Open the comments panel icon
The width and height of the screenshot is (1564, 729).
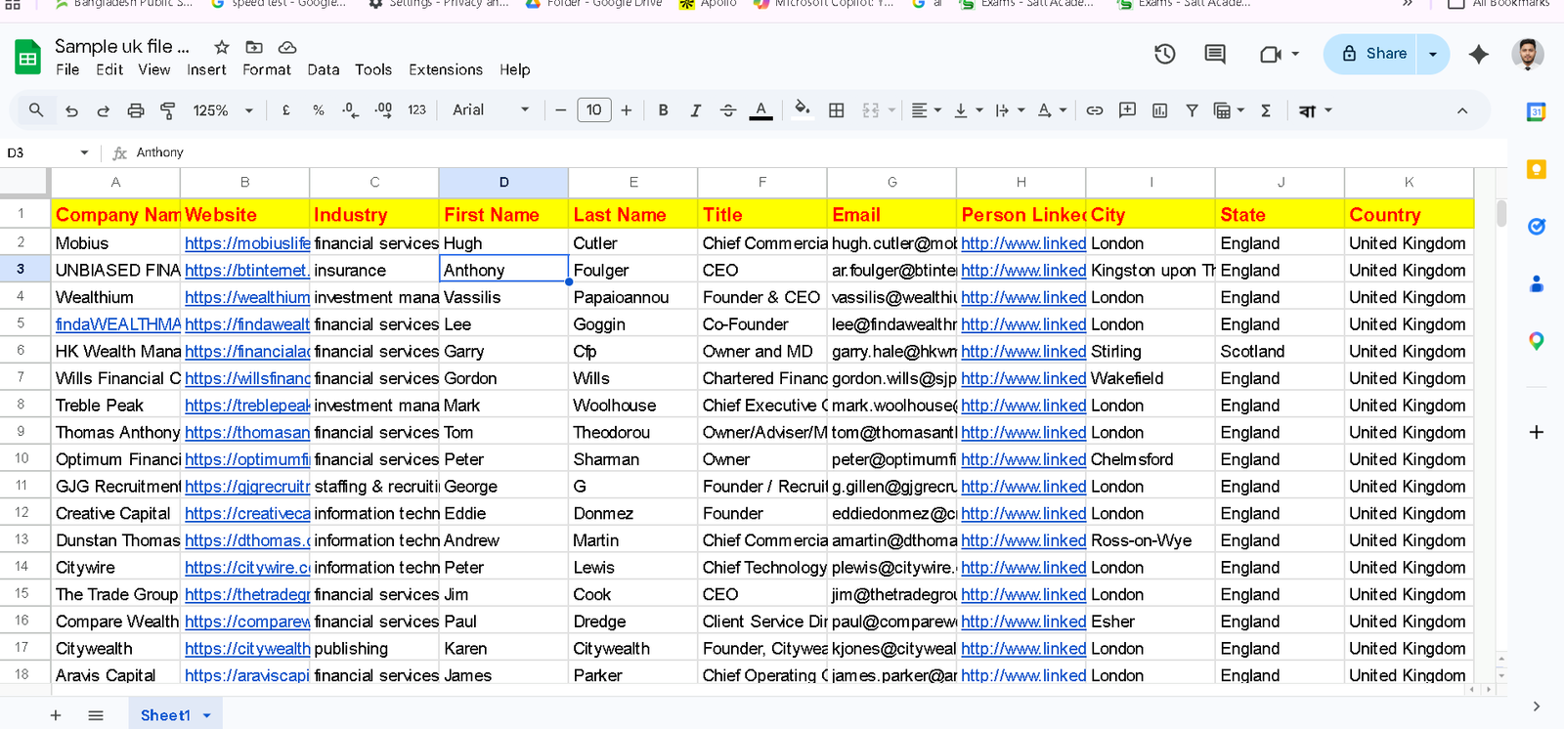[x=1215, y=54]
